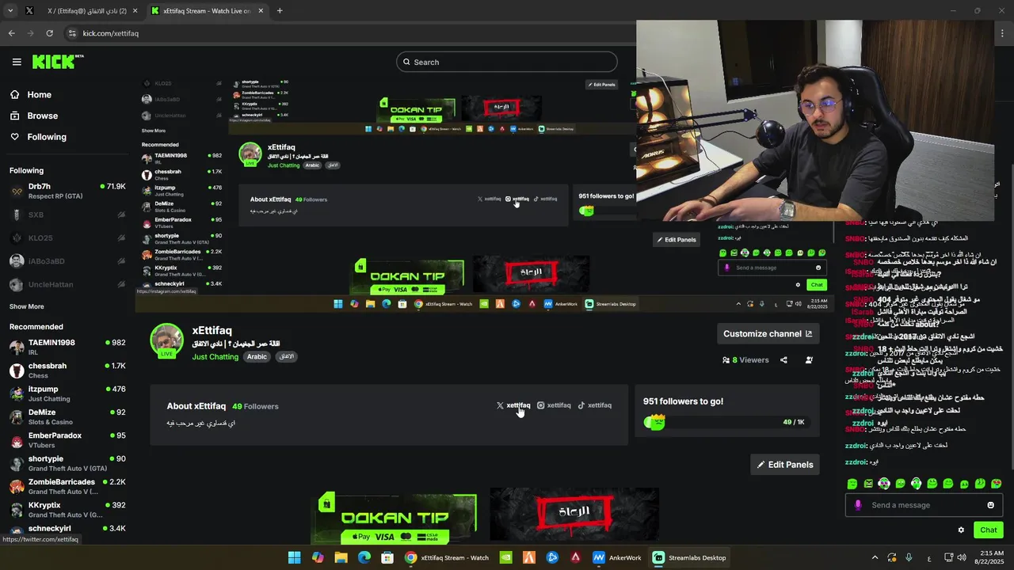
Task: Open Microsoft Store from the taskbar
Action: point(387,558)
